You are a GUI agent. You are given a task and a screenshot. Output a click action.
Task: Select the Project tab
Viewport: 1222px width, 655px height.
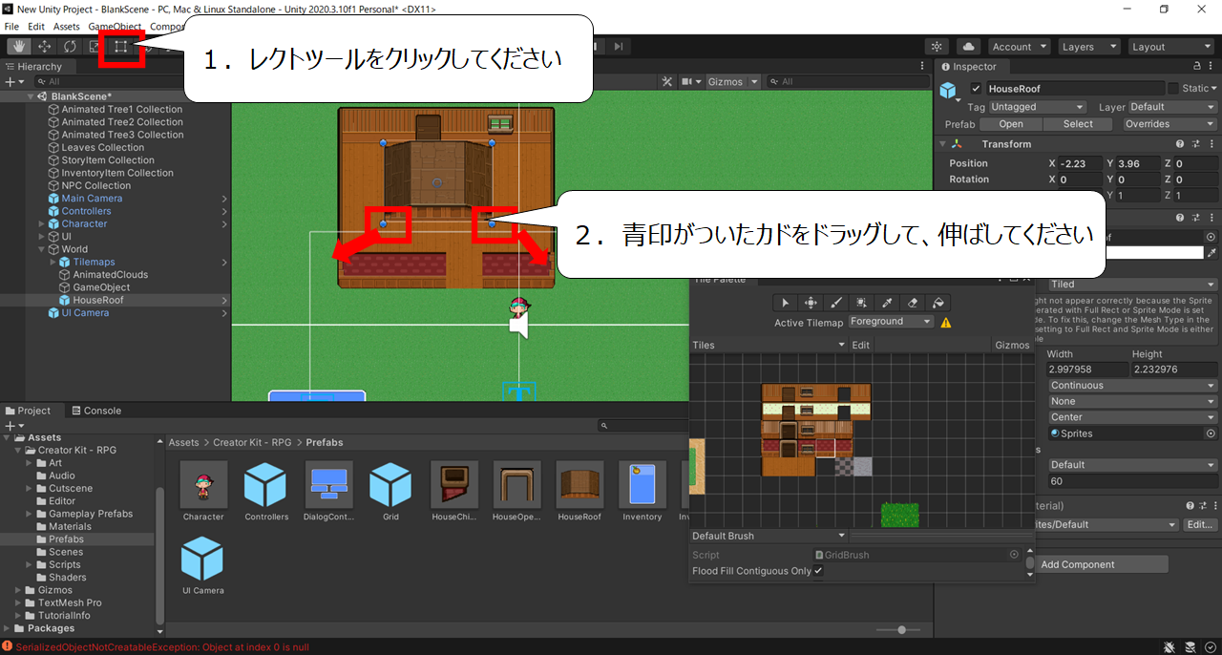(28, 411)
